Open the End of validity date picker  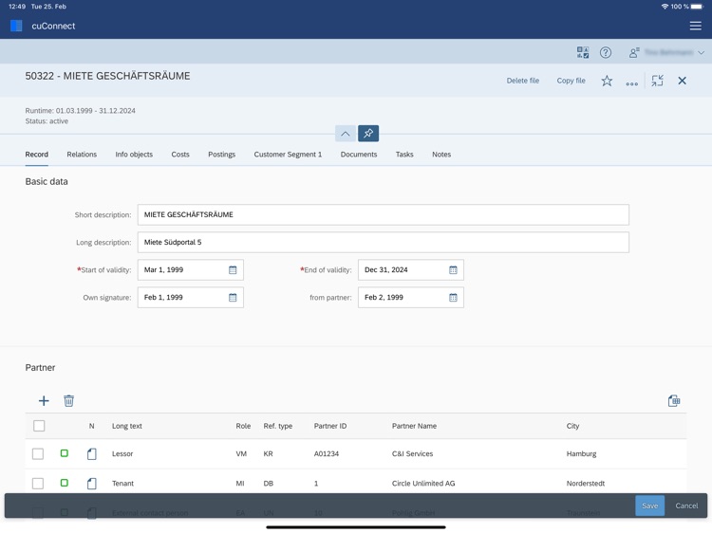(x=453, y=270)
